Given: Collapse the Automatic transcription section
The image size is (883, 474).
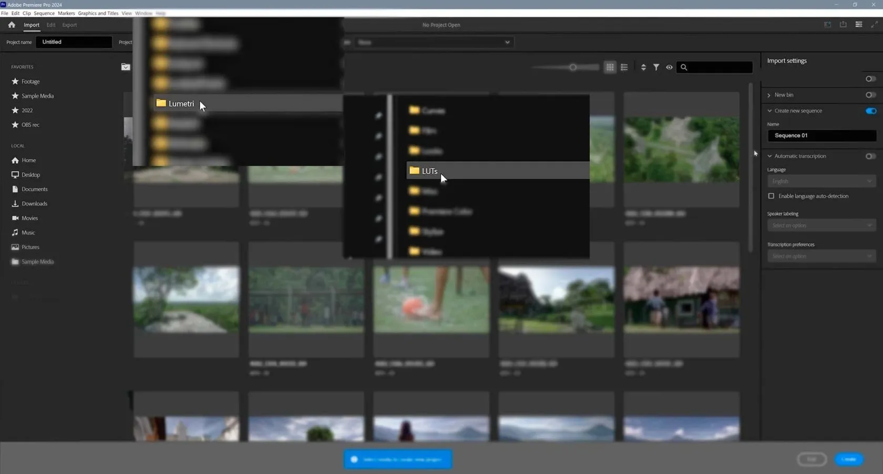Looking at the screenshot, I should [x=769, y=156].
